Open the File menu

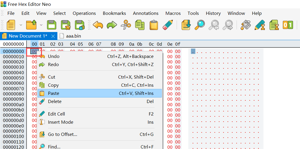click(11, 13)
